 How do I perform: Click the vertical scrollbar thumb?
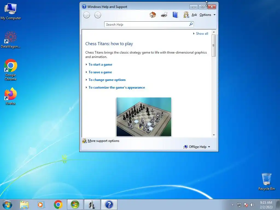tap(214, 45)
